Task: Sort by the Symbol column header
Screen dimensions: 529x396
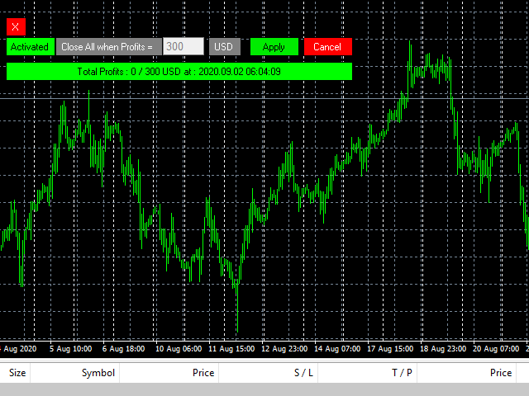Action: 98,373
